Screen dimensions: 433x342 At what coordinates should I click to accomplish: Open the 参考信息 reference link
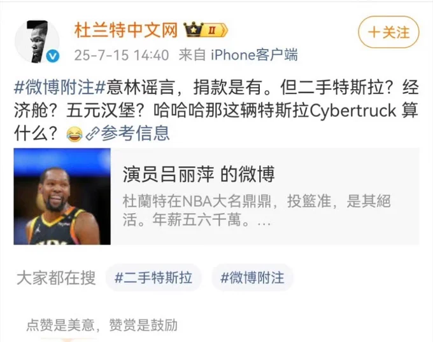pos(135,133)
